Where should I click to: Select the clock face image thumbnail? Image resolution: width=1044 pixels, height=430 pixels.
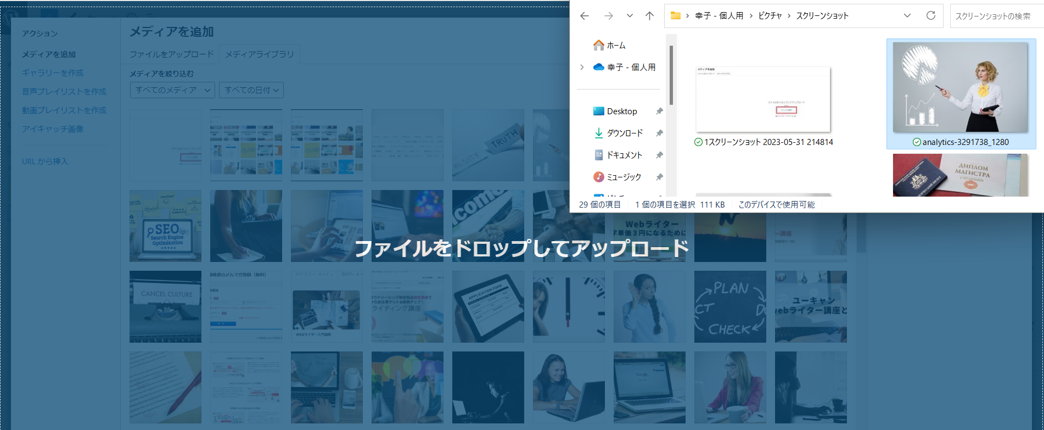(569, 306)
